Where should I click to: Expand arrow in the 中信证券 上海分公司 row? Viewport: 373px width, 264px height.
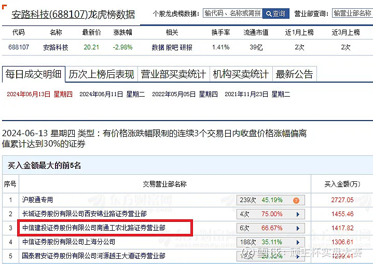298,242
